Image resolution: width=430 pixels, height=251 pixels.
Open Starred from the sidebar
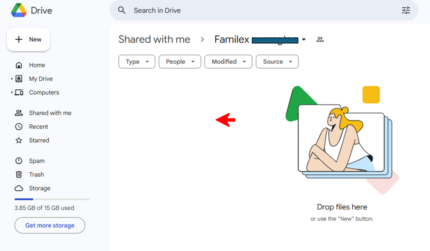(x=39, y=140)
